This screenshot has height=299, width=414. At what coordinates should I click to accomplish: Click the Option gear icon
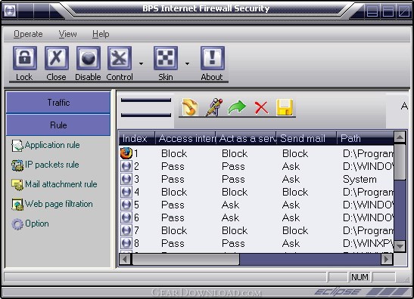pyautogui.click(x=17, y=224)
